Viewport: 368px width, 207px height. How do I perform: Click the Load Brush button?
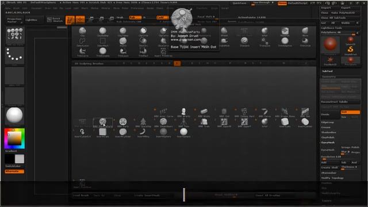[81, 195]
